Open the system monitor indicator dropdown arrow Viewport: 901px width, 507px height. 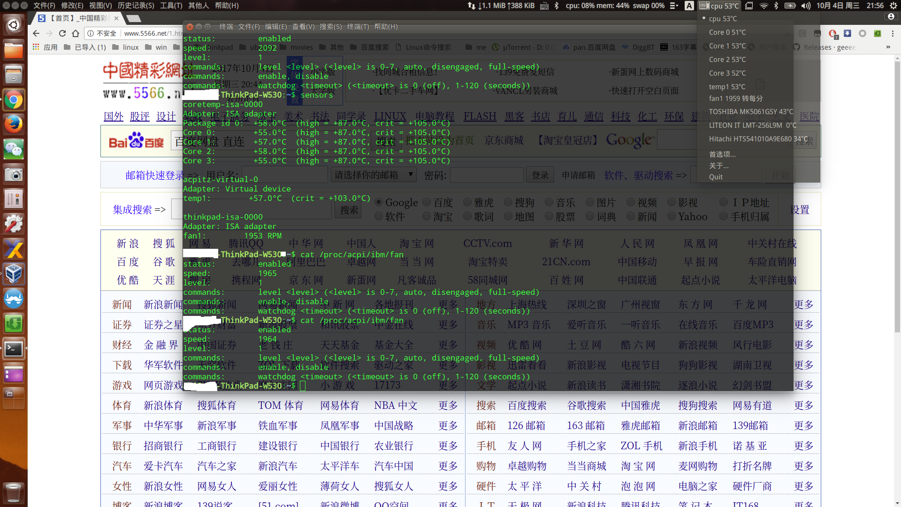[x=674, y=6]
